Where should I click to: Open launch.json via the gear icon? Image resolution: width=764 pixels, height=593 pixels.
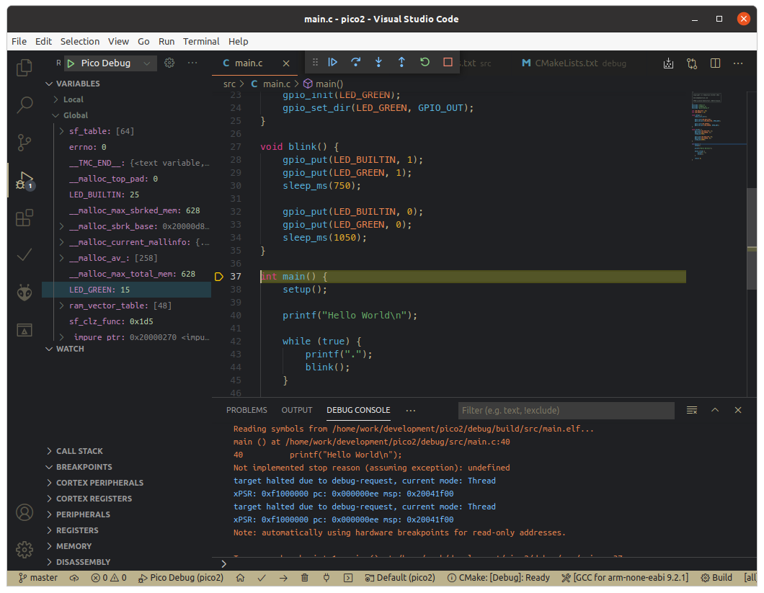click(x=169, y=63)
